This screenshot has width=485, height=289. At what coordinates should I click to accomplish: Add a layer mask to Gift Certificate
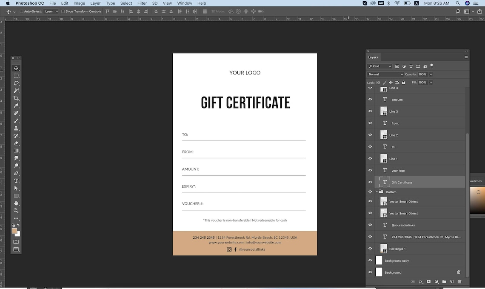tap(428, 281)
